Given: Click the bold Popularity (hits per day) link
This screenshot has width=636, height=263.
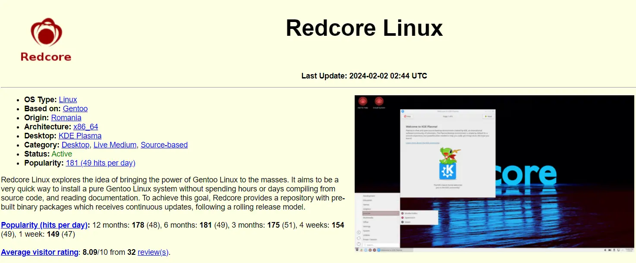Looking at the screenshot, I should point(44,225).
